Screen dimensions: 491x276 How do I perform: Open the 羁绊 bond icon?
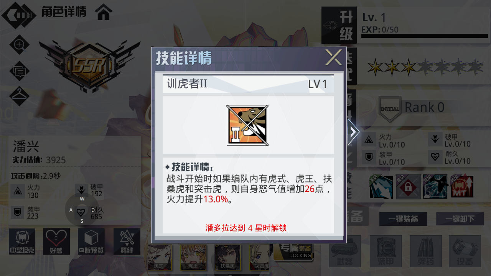tap(127, 242)
